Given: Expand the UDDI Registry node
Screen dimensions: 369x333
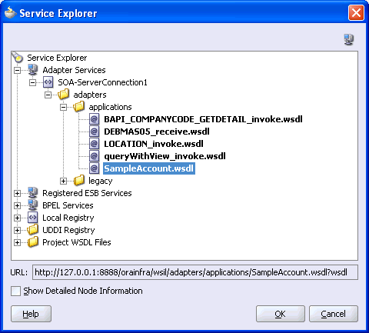Looking at the screenshot, I should (17, 230).
